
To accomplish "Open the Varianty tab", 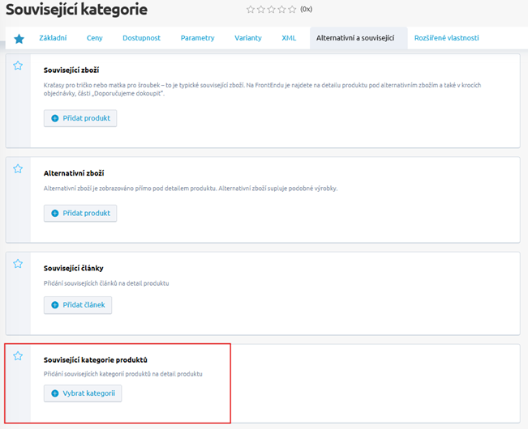I will [x=248, y=38].
